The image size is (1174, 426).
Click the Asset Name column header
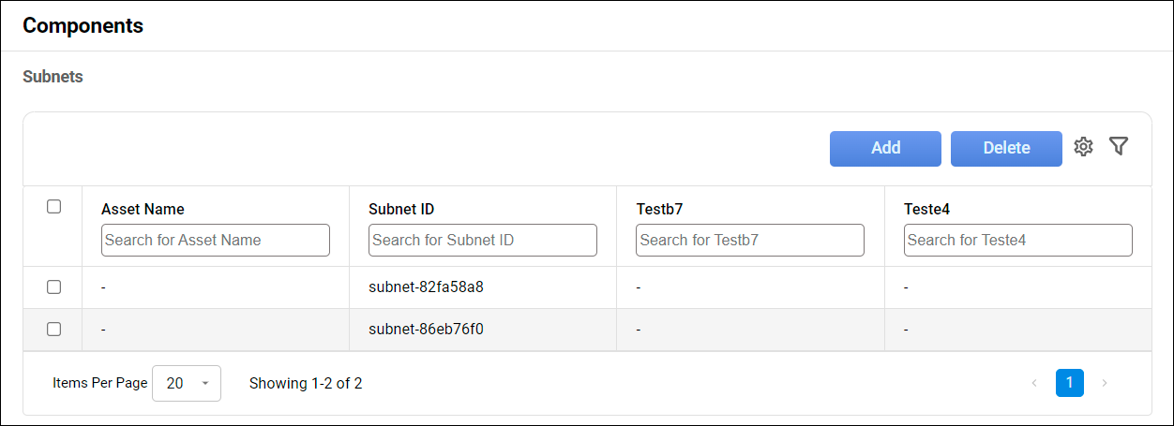point(143,210)
